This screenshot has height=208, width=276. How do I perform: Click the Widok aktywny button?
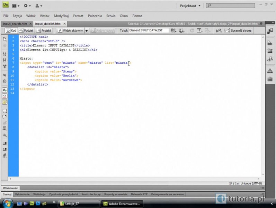pos(71,31)
